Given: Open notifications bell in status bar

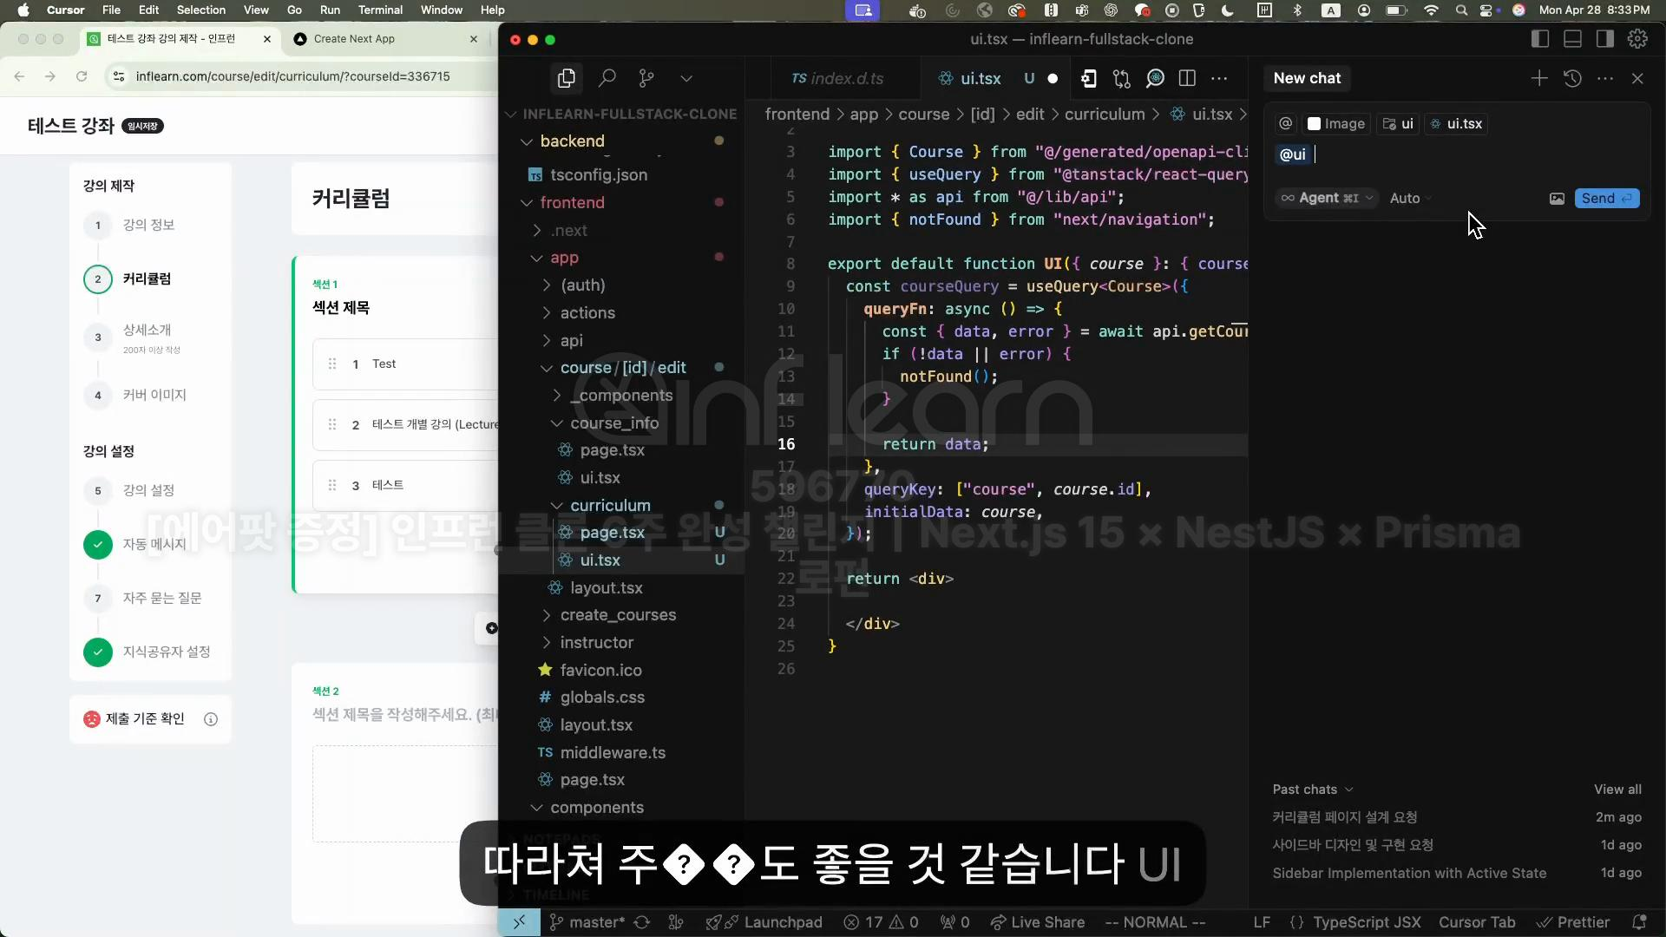Looking at the screenshot, I should tap(1639, 922).
